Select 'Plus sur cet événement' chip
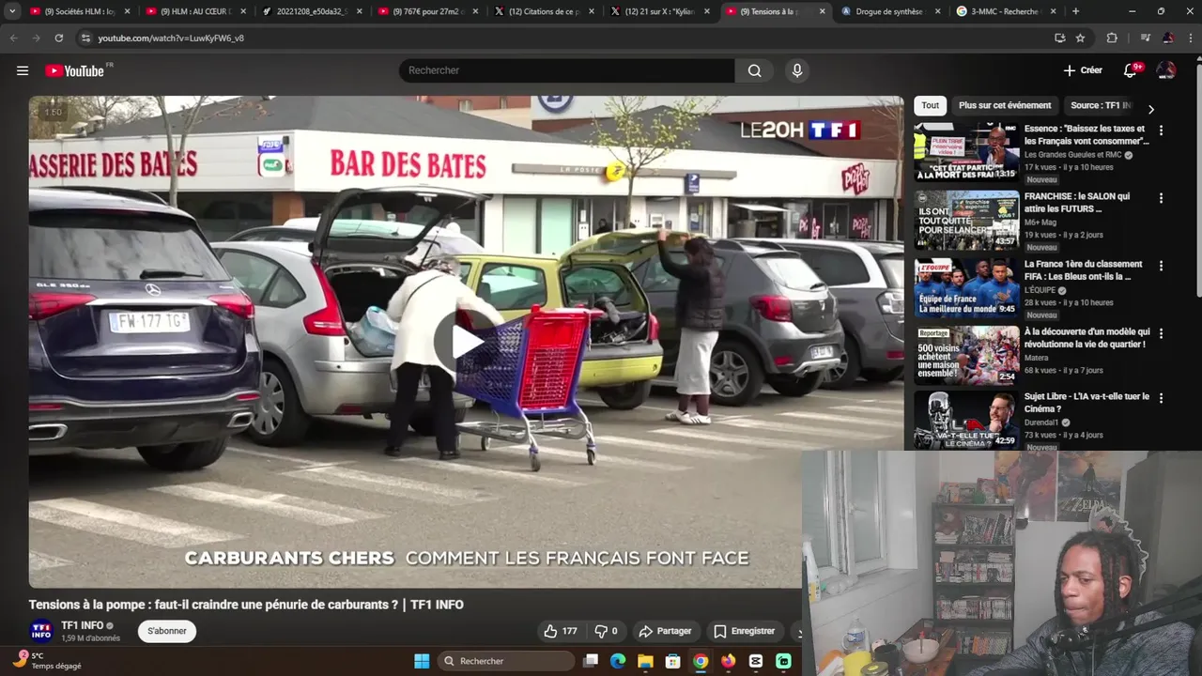The height and width of the screenshot is (676, 1202). [1005, 105]
